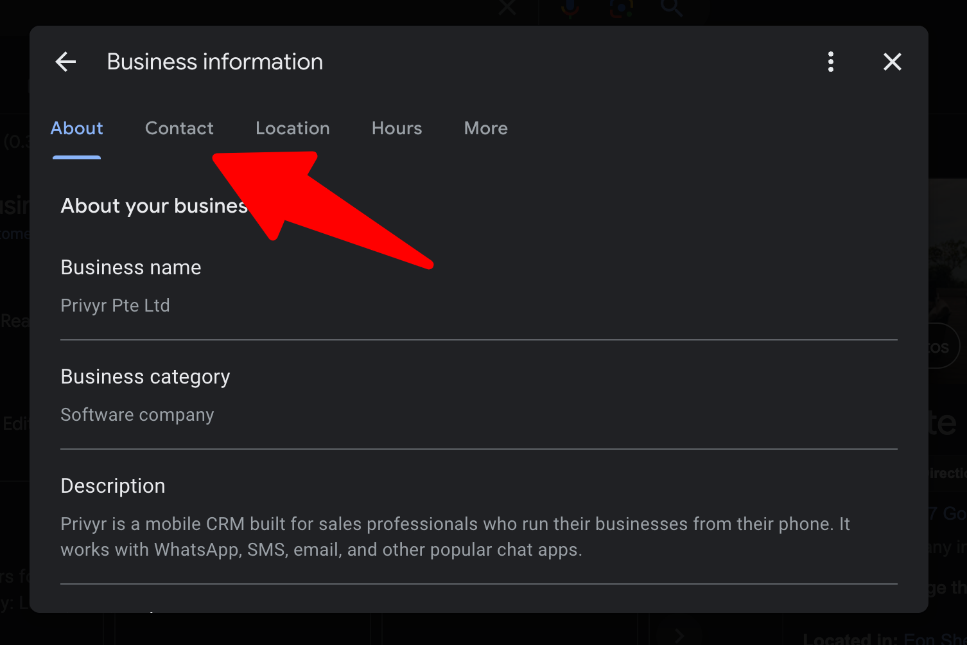The height and width of the screenshot is (645, 967).
Task: Click the Description heading
Action: coord(113,486)
